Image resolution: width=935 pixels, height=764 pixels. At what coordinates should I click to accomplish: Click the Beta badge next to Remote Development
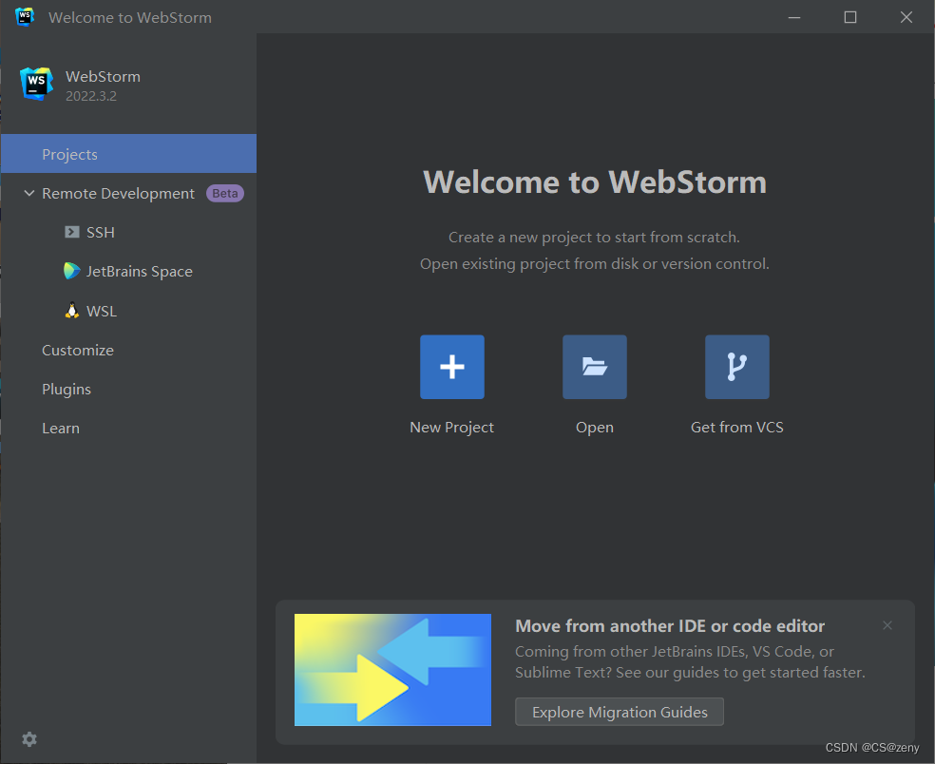224,193
